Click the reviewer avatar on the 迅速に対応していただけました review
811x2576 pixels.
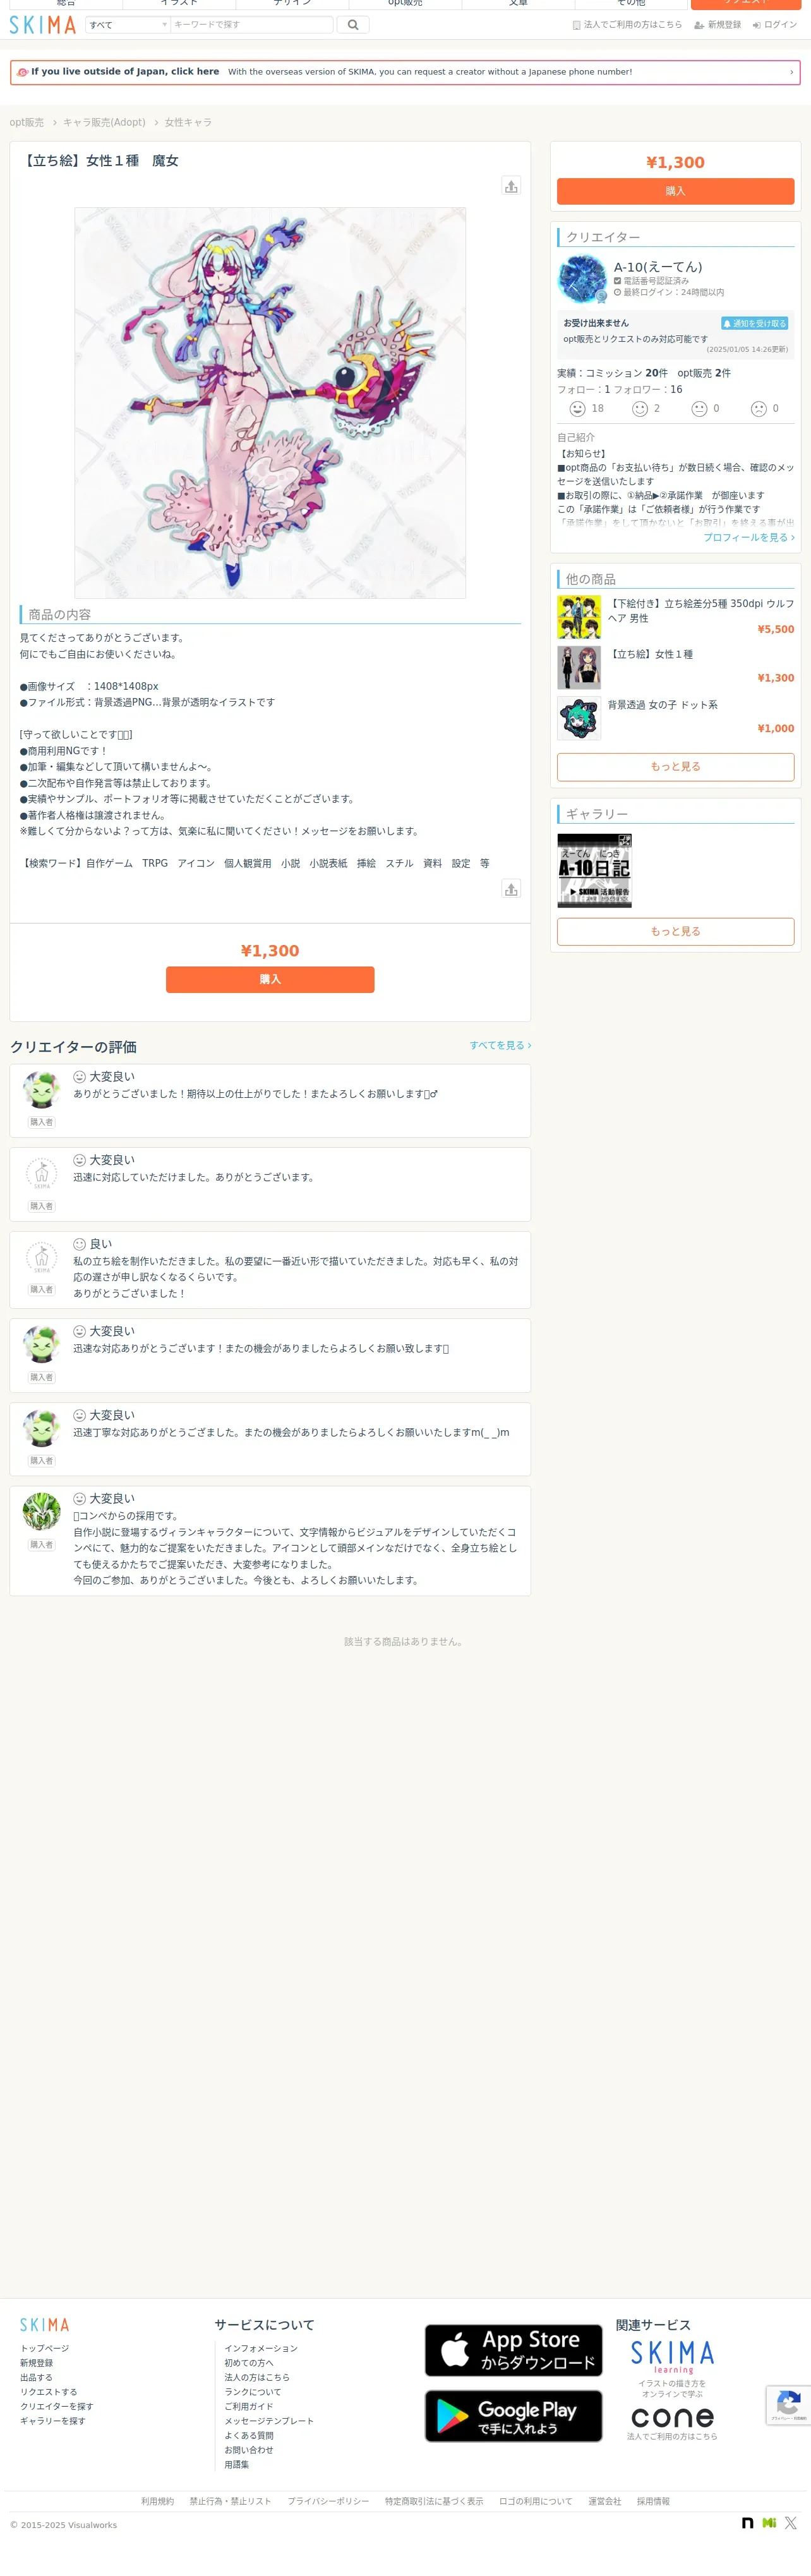(x=42, y=1174)
